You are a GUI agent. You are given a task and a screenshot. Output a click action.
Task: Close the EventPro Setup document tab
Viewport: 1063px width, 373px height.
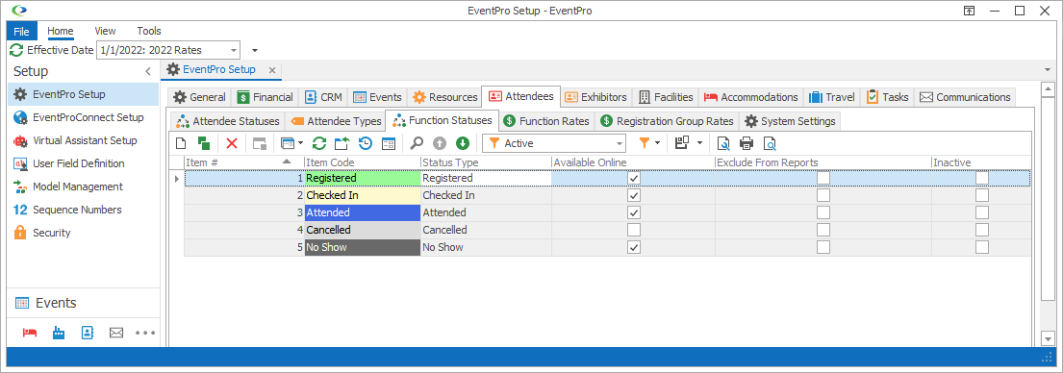272,70
